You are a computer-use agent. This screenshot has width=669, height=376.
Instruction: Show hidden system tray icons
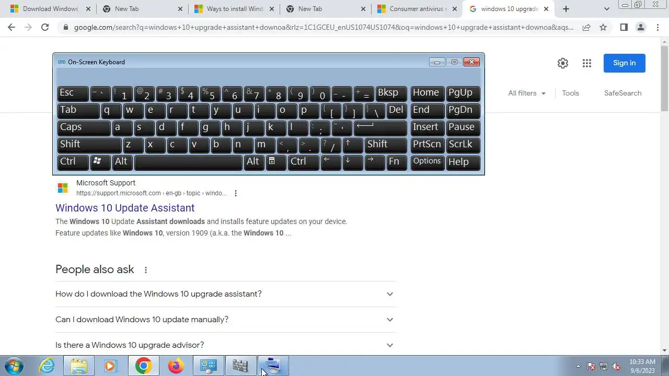578,366
